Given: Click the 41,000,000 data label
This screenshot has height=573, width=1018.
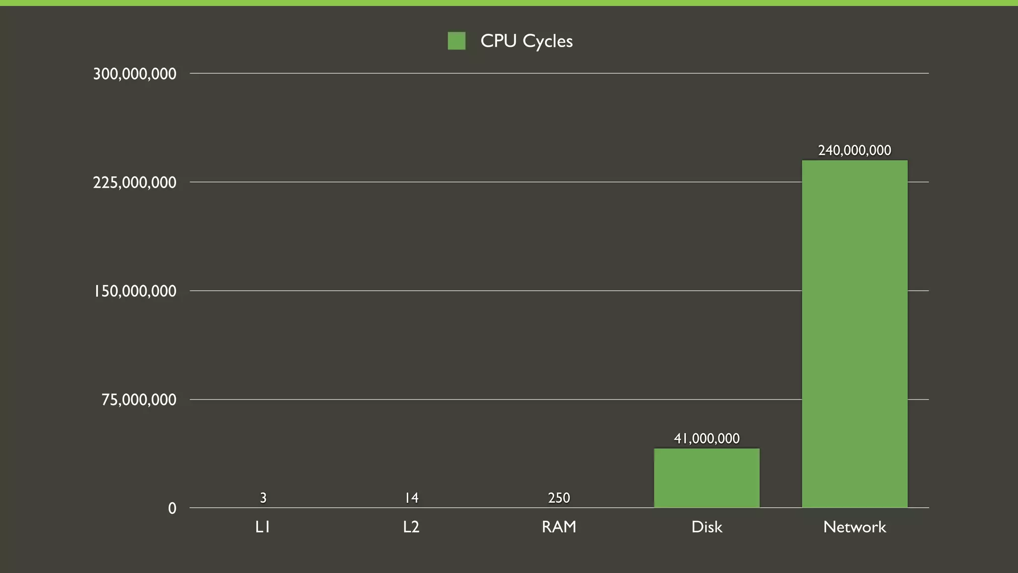Looking at the screenshot, I should (x=706, y=439).
